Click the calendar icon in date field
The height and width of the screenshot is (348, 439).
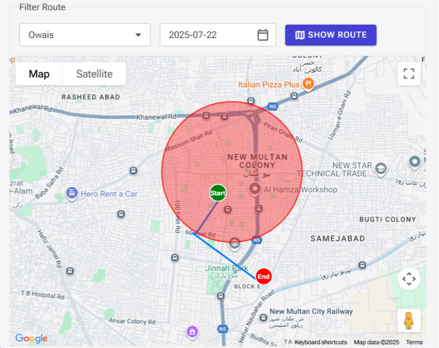(263, 35)
